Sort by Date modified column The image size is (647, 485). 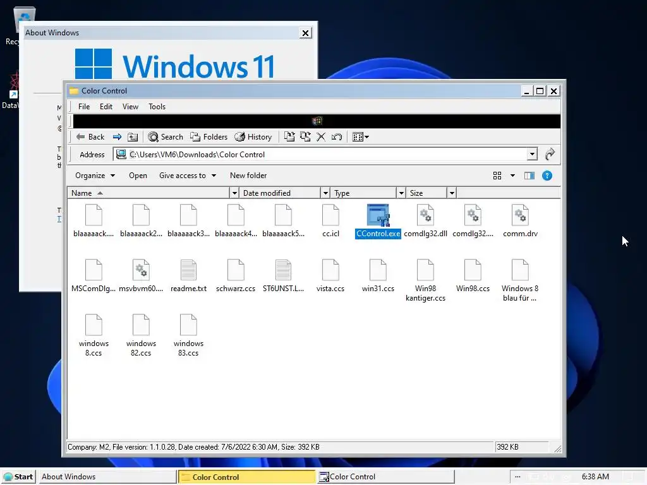(x=280, y=193)
